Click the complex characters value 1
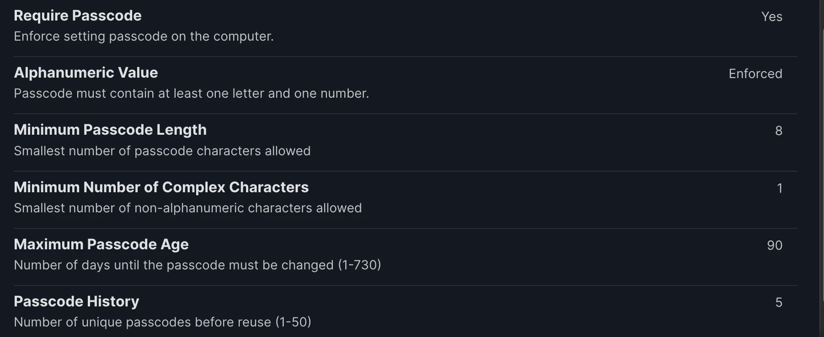The height and width of the screenshot is (337, 824). click(x=780, y=188)
